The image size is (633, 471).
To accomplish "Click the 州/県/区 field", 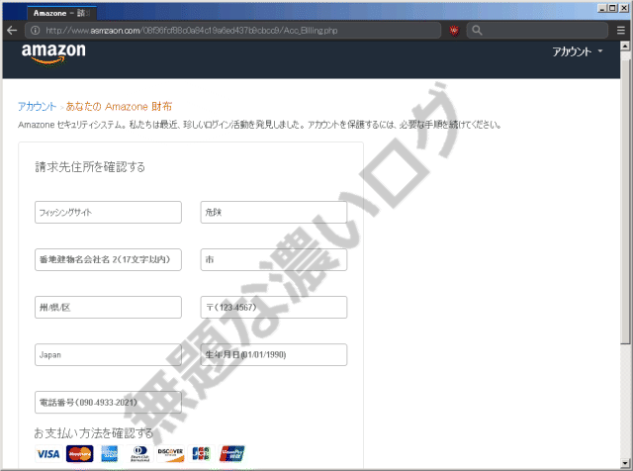I will click(x=108, y=308).
